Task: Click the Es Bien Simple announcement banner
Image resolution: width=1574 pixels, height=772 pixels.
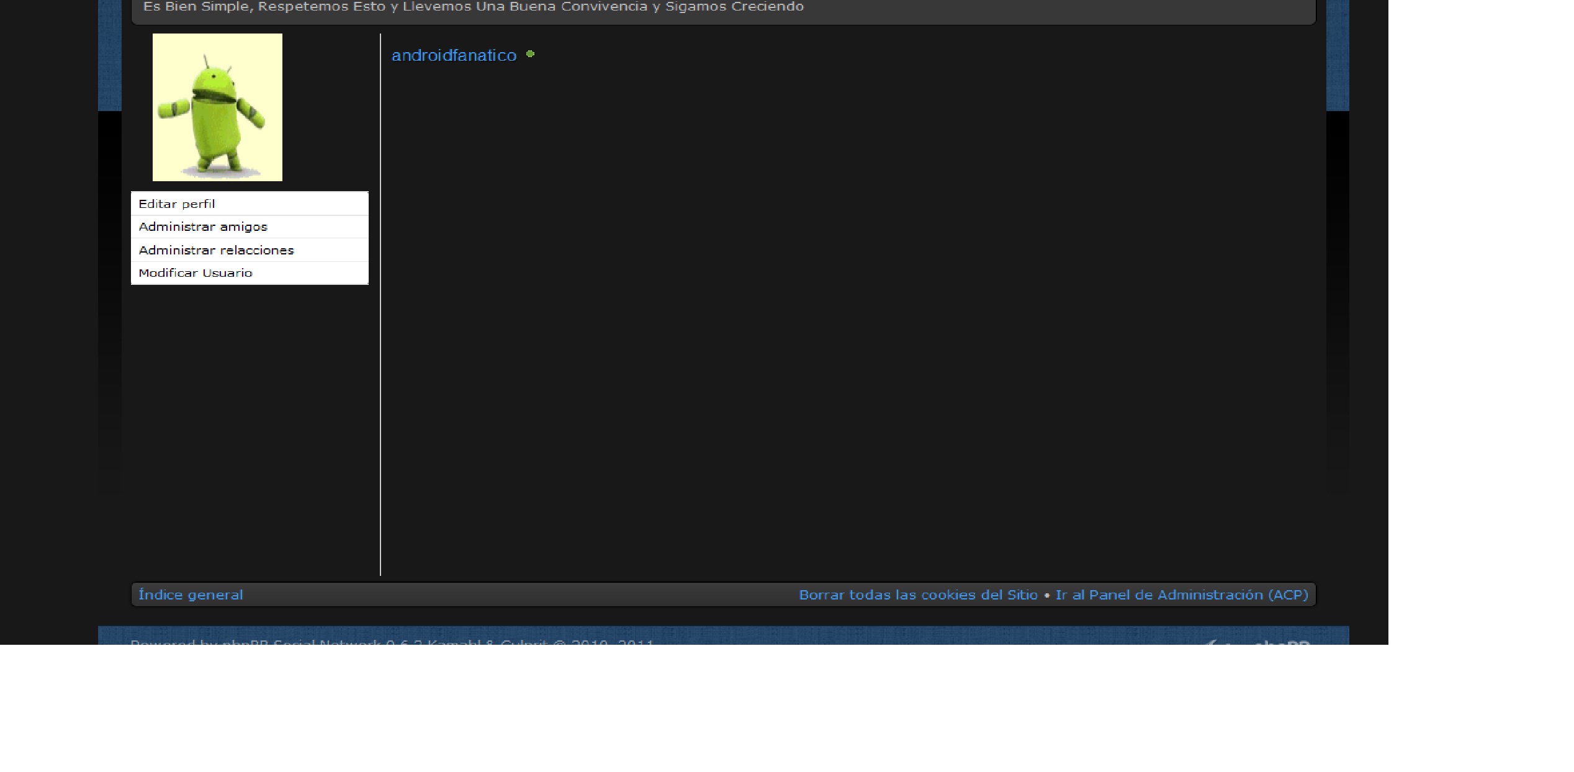Action: point(473,7)
